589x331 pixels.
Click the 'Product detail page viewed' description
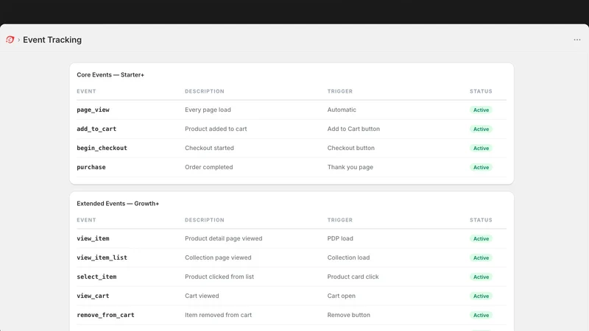pyautogui.click(x=224, y=238)
